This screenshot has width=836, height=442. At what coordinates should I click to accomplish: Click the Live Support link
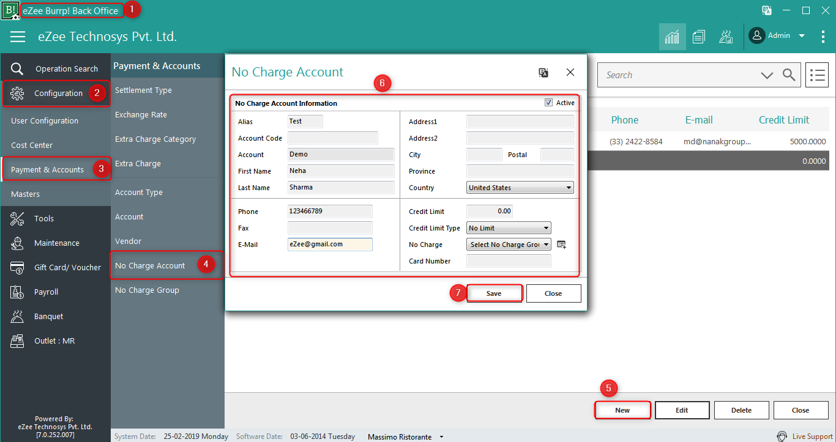coord(812,436)
